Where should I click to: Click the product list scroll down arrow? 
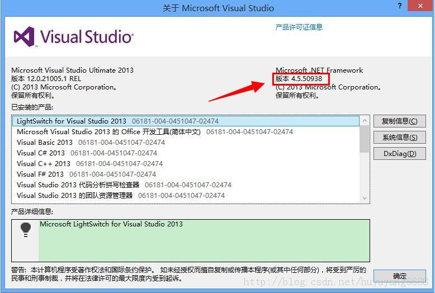click(365, 198)
